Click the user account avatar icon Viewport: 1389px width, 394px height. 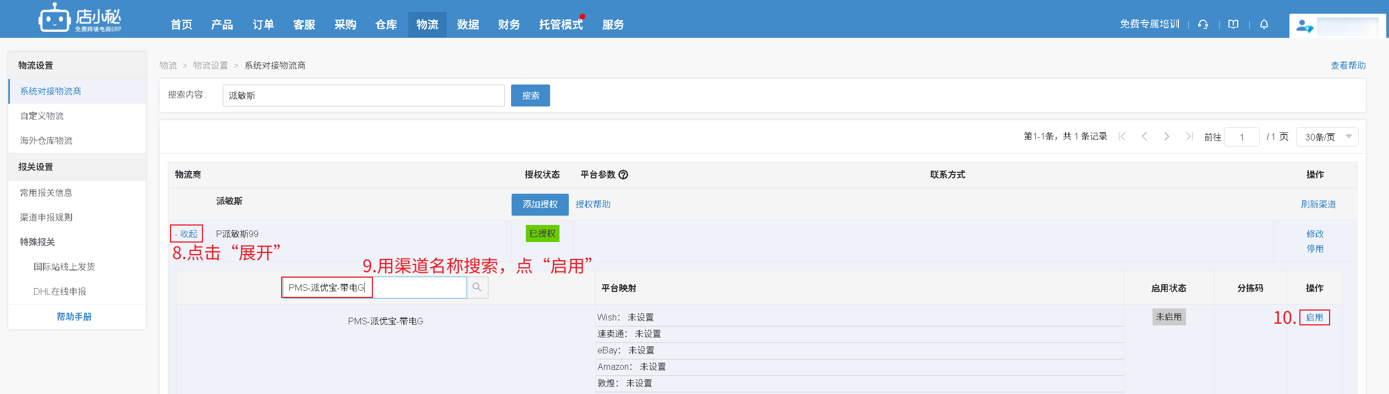pos(1304,26)
